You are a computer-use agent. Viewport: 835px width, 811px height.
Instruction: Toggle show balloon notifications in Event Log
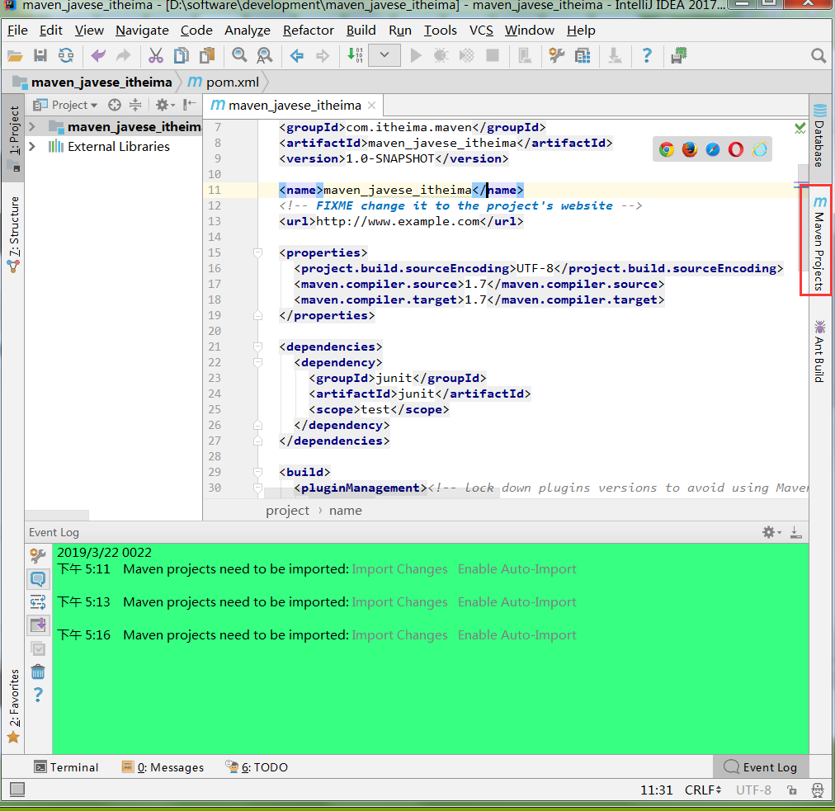(38, 578)
